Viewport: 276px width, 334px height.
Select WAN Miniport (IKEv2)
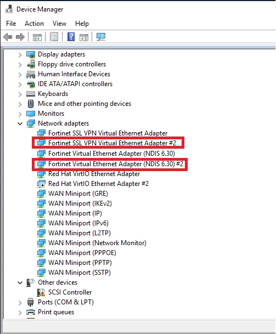coord(80,203)
